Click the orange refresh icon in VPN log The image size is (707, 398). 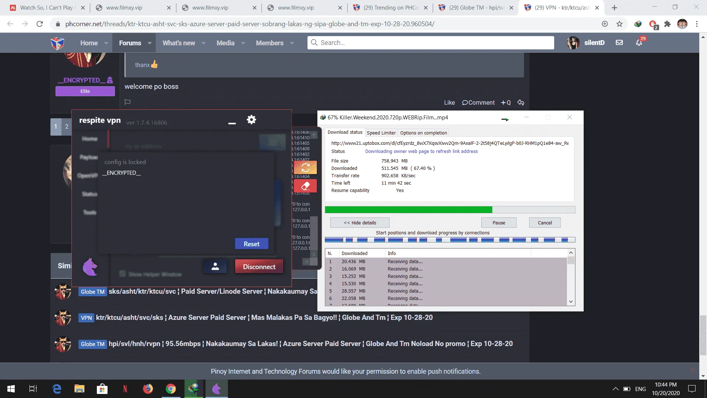(x=305, y=168)
